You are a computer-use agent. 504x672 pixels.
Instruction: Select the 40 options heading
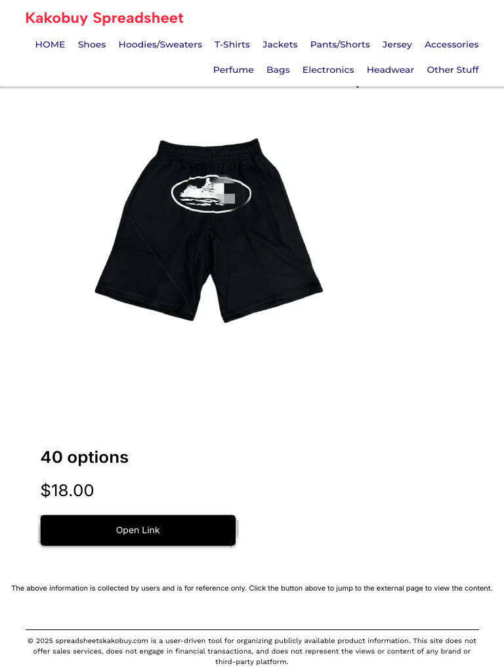85,457
